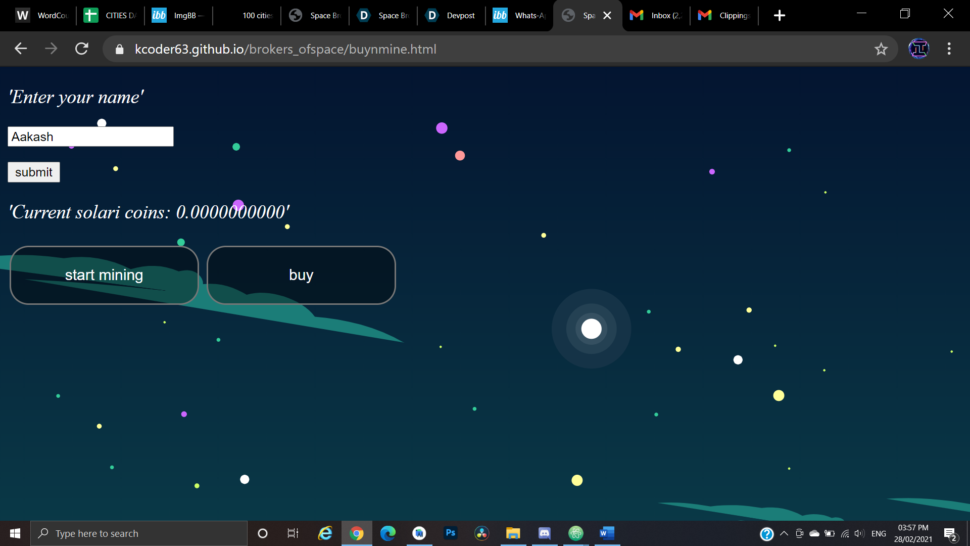Switch to the Devpost tab
Viewport: 970px width, 546px height.
click(451, 16)
